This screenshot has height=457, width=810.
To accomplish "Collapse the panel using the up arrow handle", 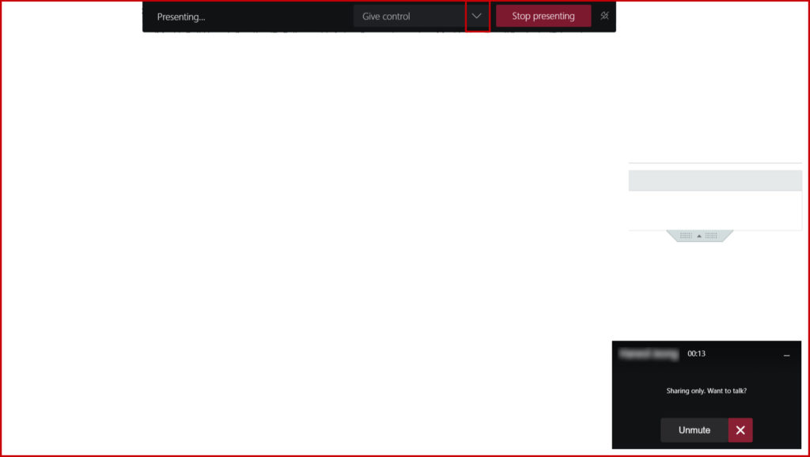I will pyautogui.click(x=699, y=236).
